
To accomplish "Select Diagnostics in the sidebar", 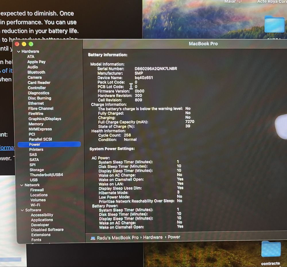I will pos(39,93).
